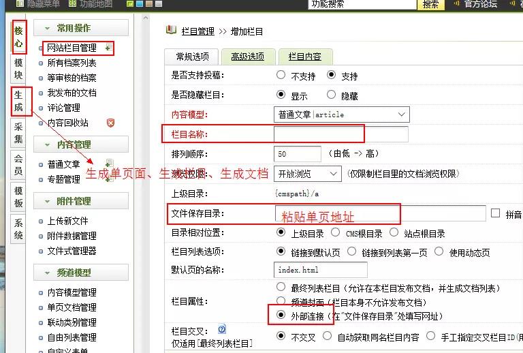Open the 系统 side tab

click(x=18, y=229)
